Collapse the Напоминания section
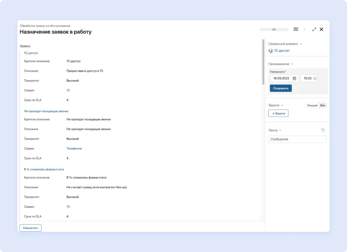347x252 pixels. pyautogui.click(x=292, y=64)
